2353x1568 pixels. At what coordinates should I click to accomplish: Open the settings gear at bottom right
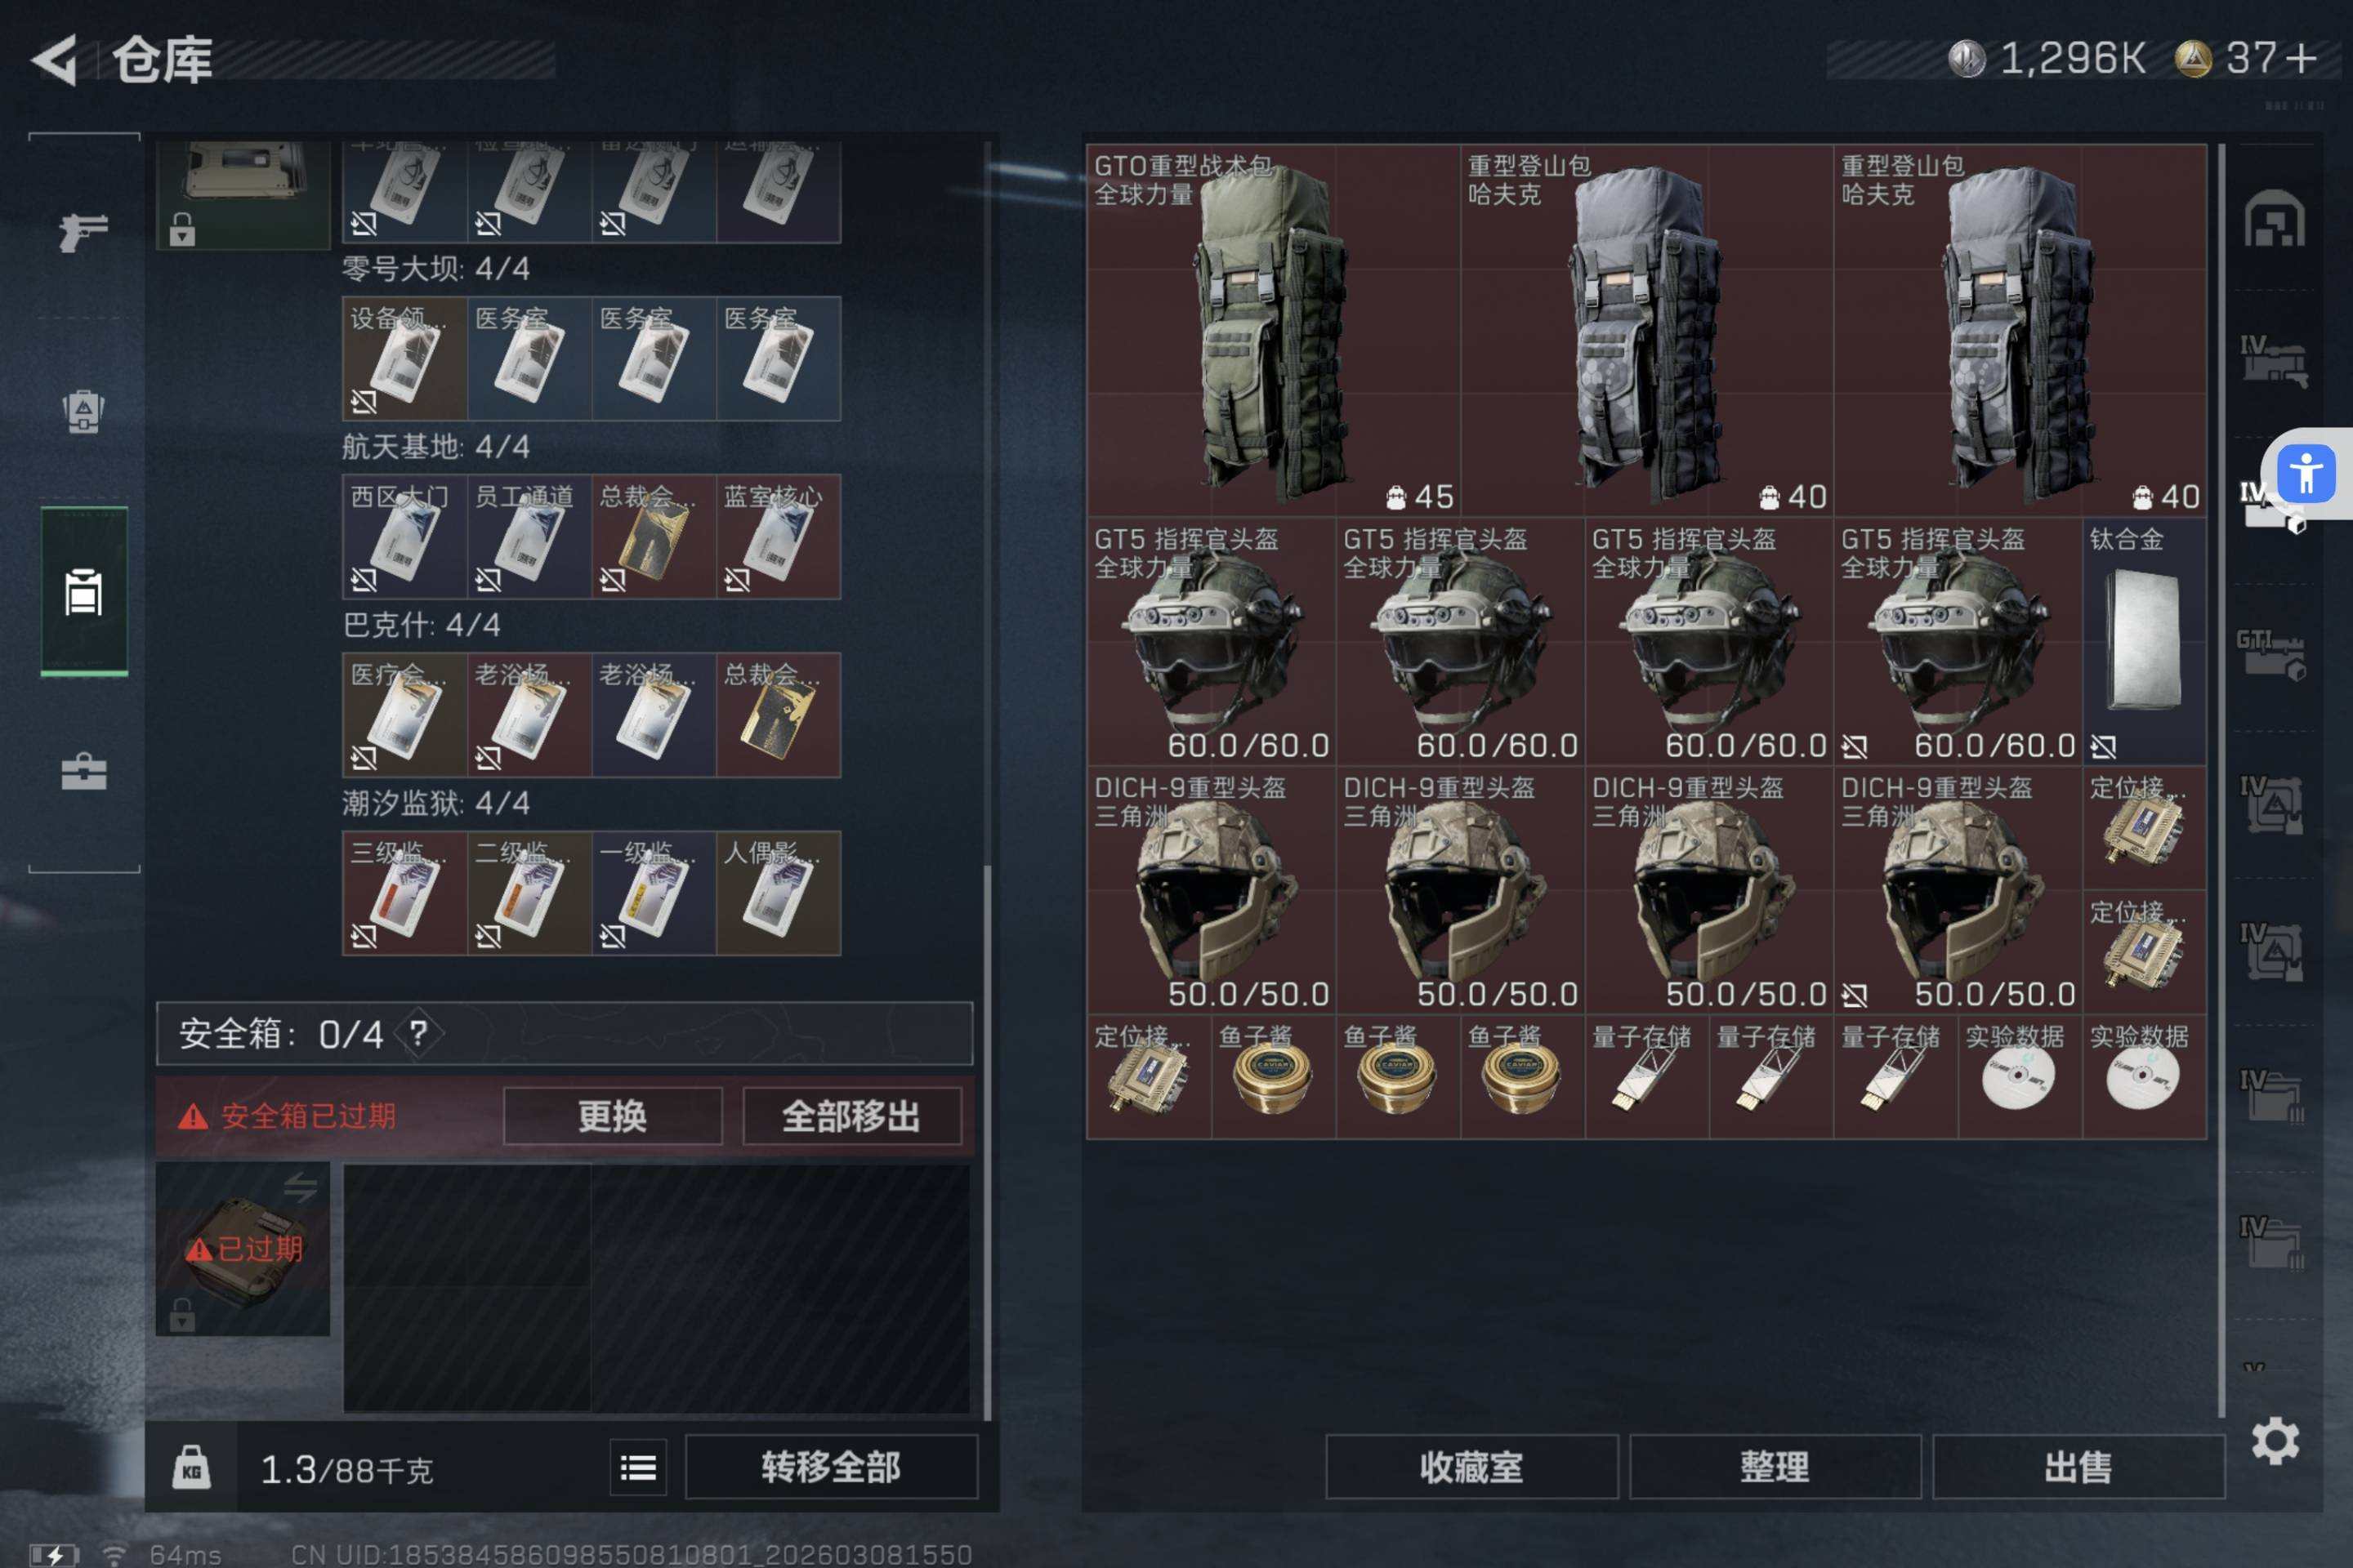coord(2275,1440)
